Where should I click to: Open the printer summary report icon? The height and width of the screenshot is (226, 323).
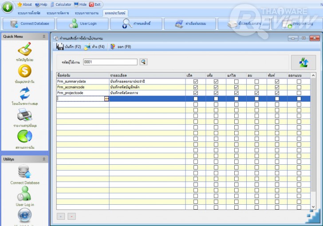click(24, 115)
